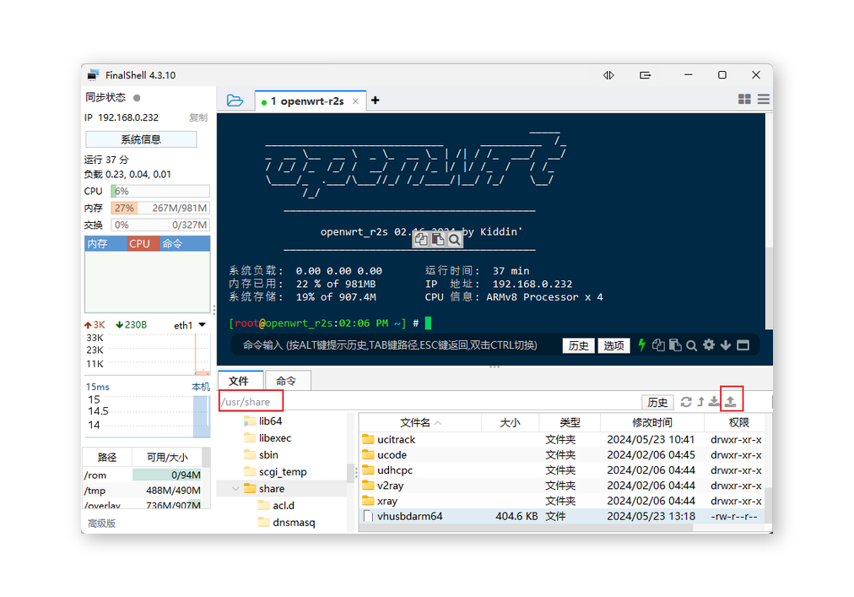Open terminal settings gear icon
Viewport: 854px width, 597px height.
pyautogui.click(x=709, y=345)
